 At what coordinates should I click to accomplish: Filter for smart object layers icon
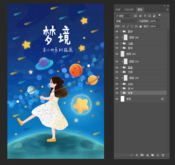pyautogui.click(x=154, y=16)
